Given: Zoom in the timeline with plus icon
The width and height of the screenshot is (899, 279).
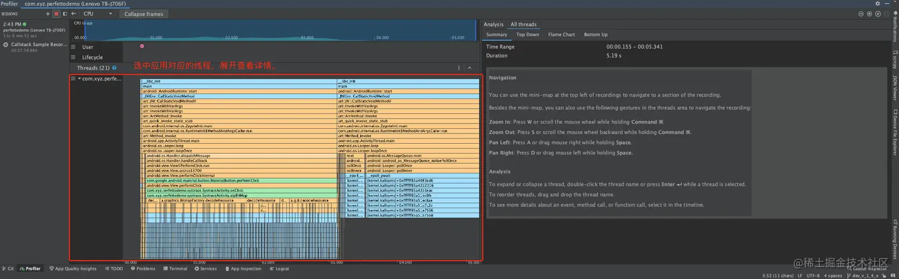Looking at the screenshot, I should pyautogui.click(x=869, y=13).
